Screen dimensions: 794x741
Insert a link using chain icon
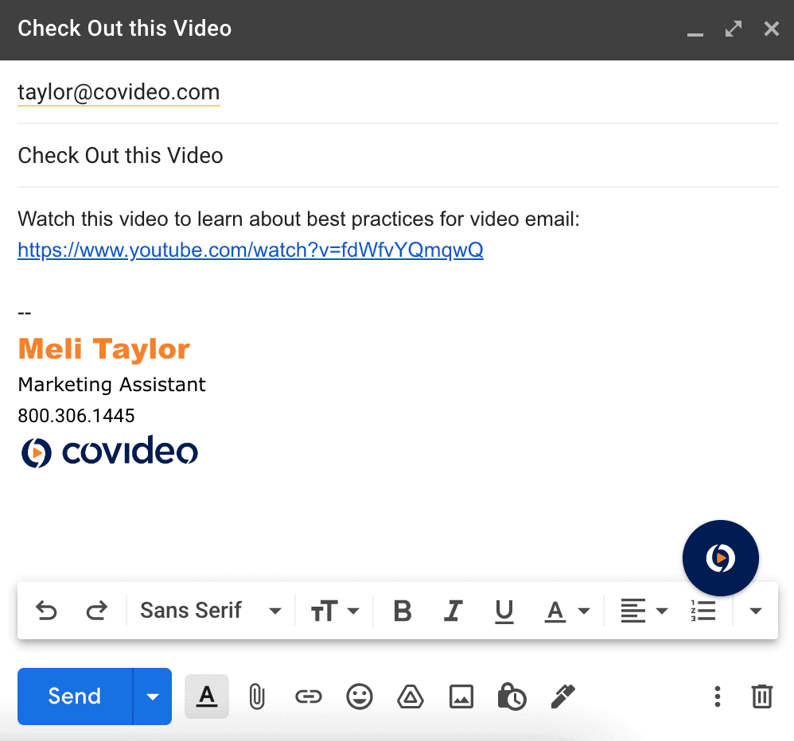[x=309, y=696]
